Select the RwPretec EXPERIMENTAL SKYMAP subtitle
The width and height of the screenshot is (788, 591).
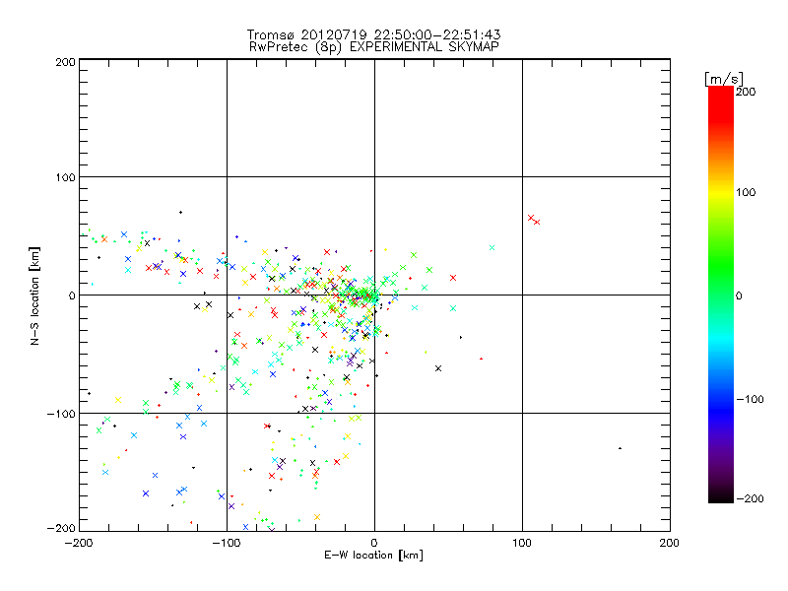point(374,46)
